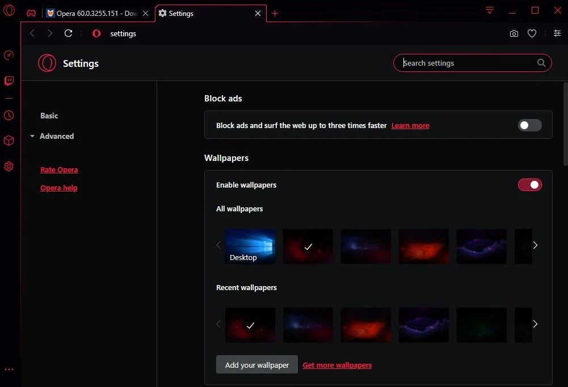Show next wallpapers in All wallpapers row
568x387 pixels.
point(535,245)
